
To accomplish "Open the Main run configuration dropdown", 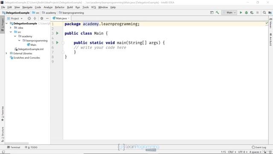I will point(229,12).
